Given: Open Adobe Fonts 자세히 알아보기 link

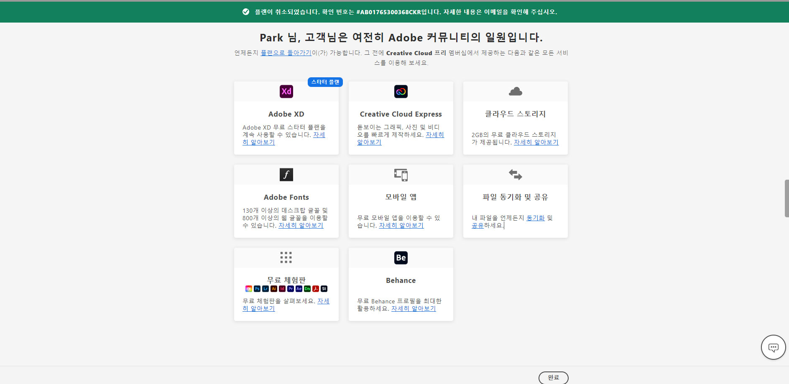Looking at the screenshot, I should [x=301, y=225].
